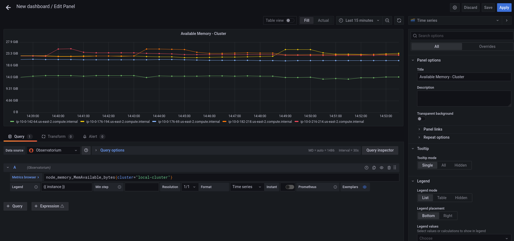Open Format Time series dropdown

pyautogui.click(x=247, y=187)
